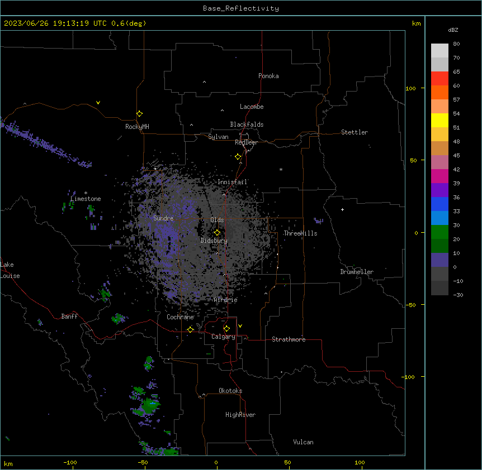Click the -100 tick on the horizontal axis
Viewport: 482px width, 470px height.
[70, 463]
